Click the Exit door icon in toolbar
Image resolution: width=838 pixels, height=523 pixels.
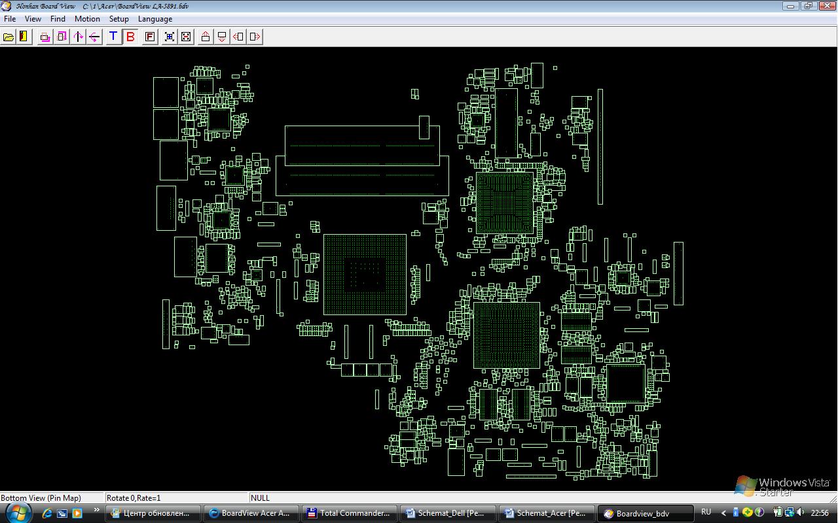click(24, 37)
